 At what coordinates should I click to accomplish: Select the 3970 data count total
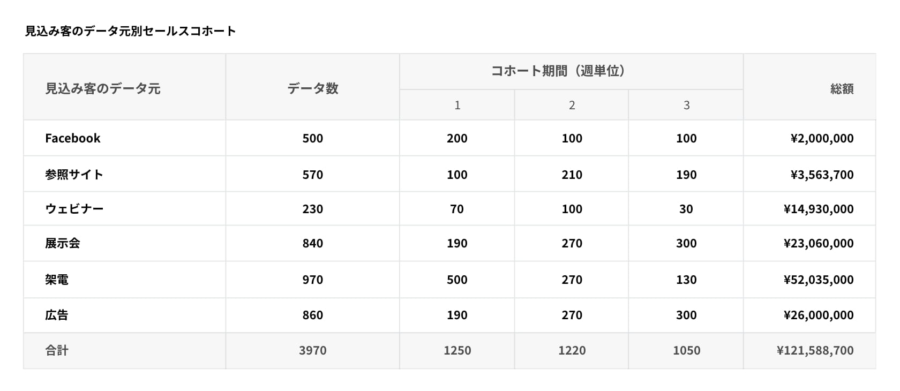point(312,350)
